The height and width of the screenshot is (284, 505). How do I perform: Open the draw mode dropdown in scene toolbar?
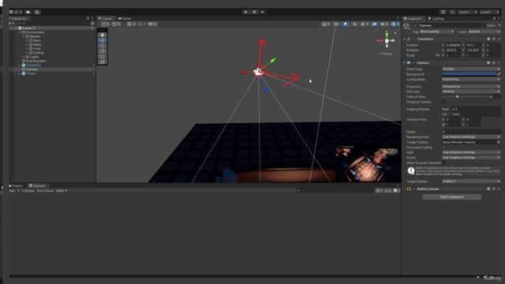[326, 24]
